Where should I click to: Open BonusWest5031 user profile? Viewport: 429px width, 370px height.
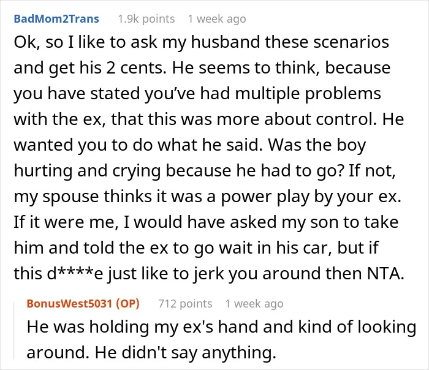(x=69, y=304)
